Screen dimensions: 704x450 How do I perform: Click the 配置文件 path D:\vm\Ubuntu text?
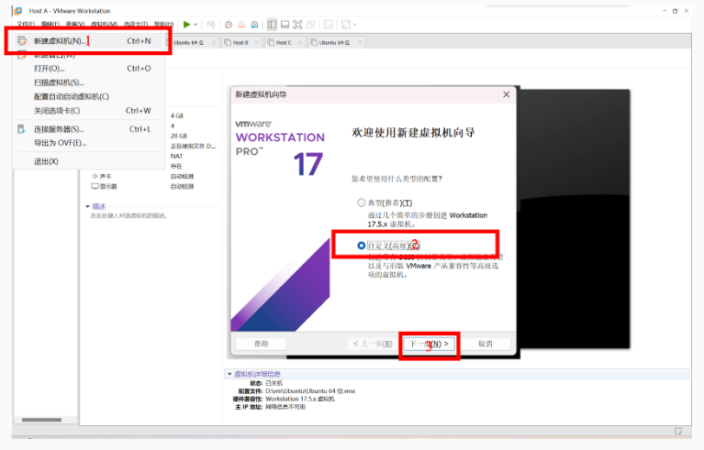[310, 390]
